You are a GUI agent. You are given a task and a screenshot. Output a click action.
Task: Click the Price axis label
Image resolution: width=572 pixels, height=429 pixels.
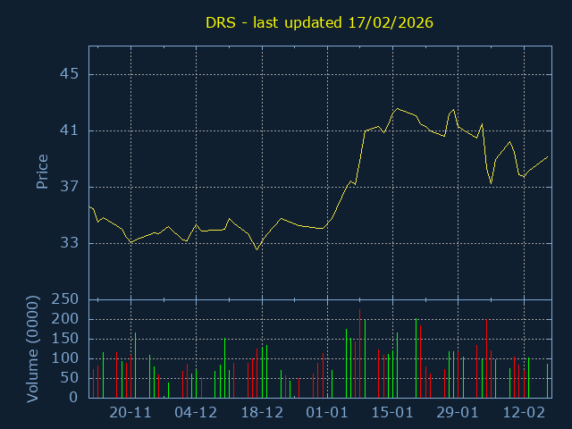(x=41, y=172)
